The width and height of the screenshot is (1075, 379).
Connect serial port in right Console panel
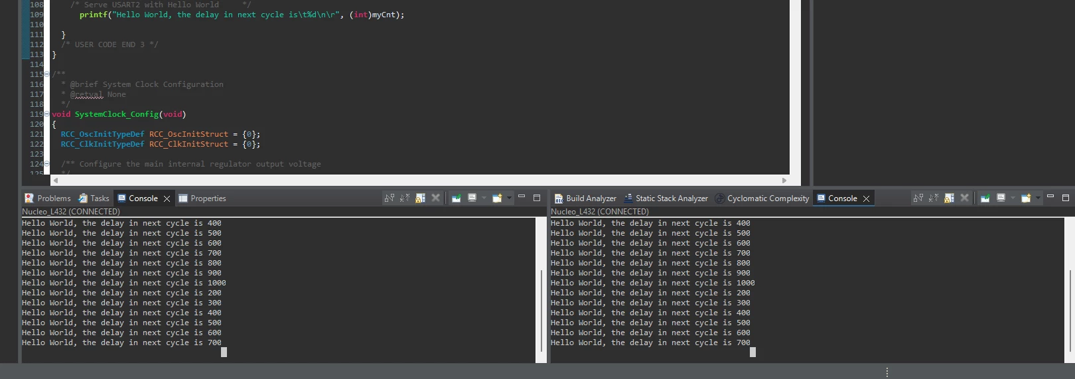[x=918, y=198]
